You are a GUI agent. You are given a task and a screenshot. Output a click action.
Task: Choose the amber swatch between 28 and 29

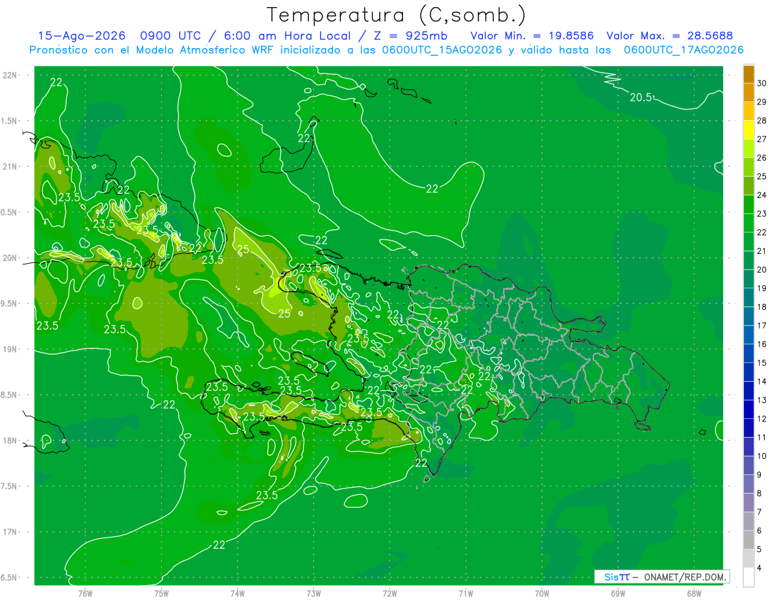pyautogui.click(x=748, y=112)
